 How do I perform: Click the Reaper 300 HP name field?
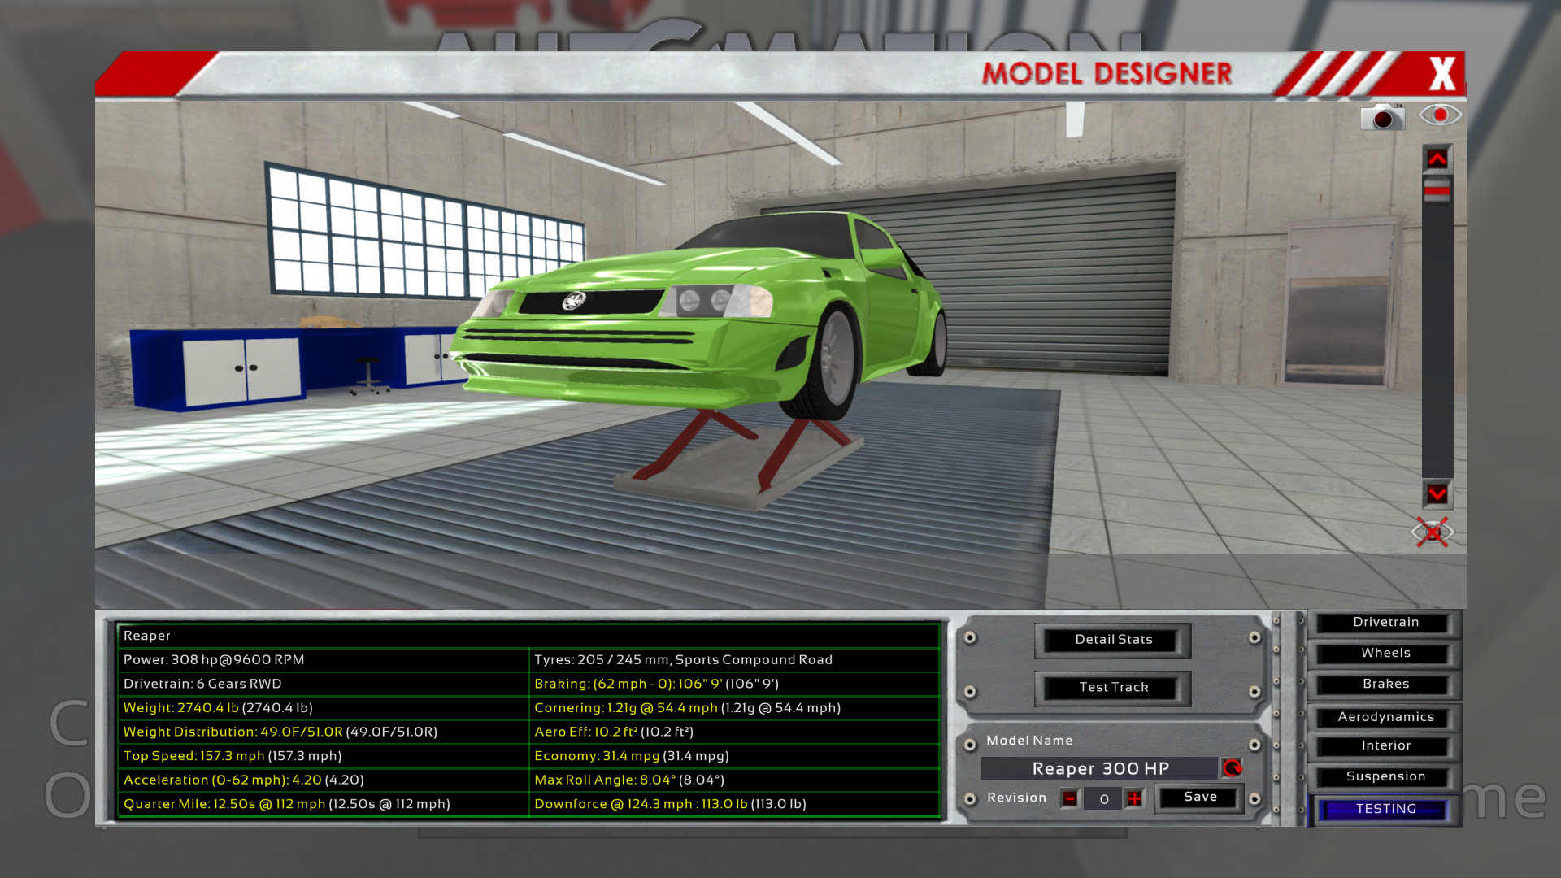[1100, 768]
